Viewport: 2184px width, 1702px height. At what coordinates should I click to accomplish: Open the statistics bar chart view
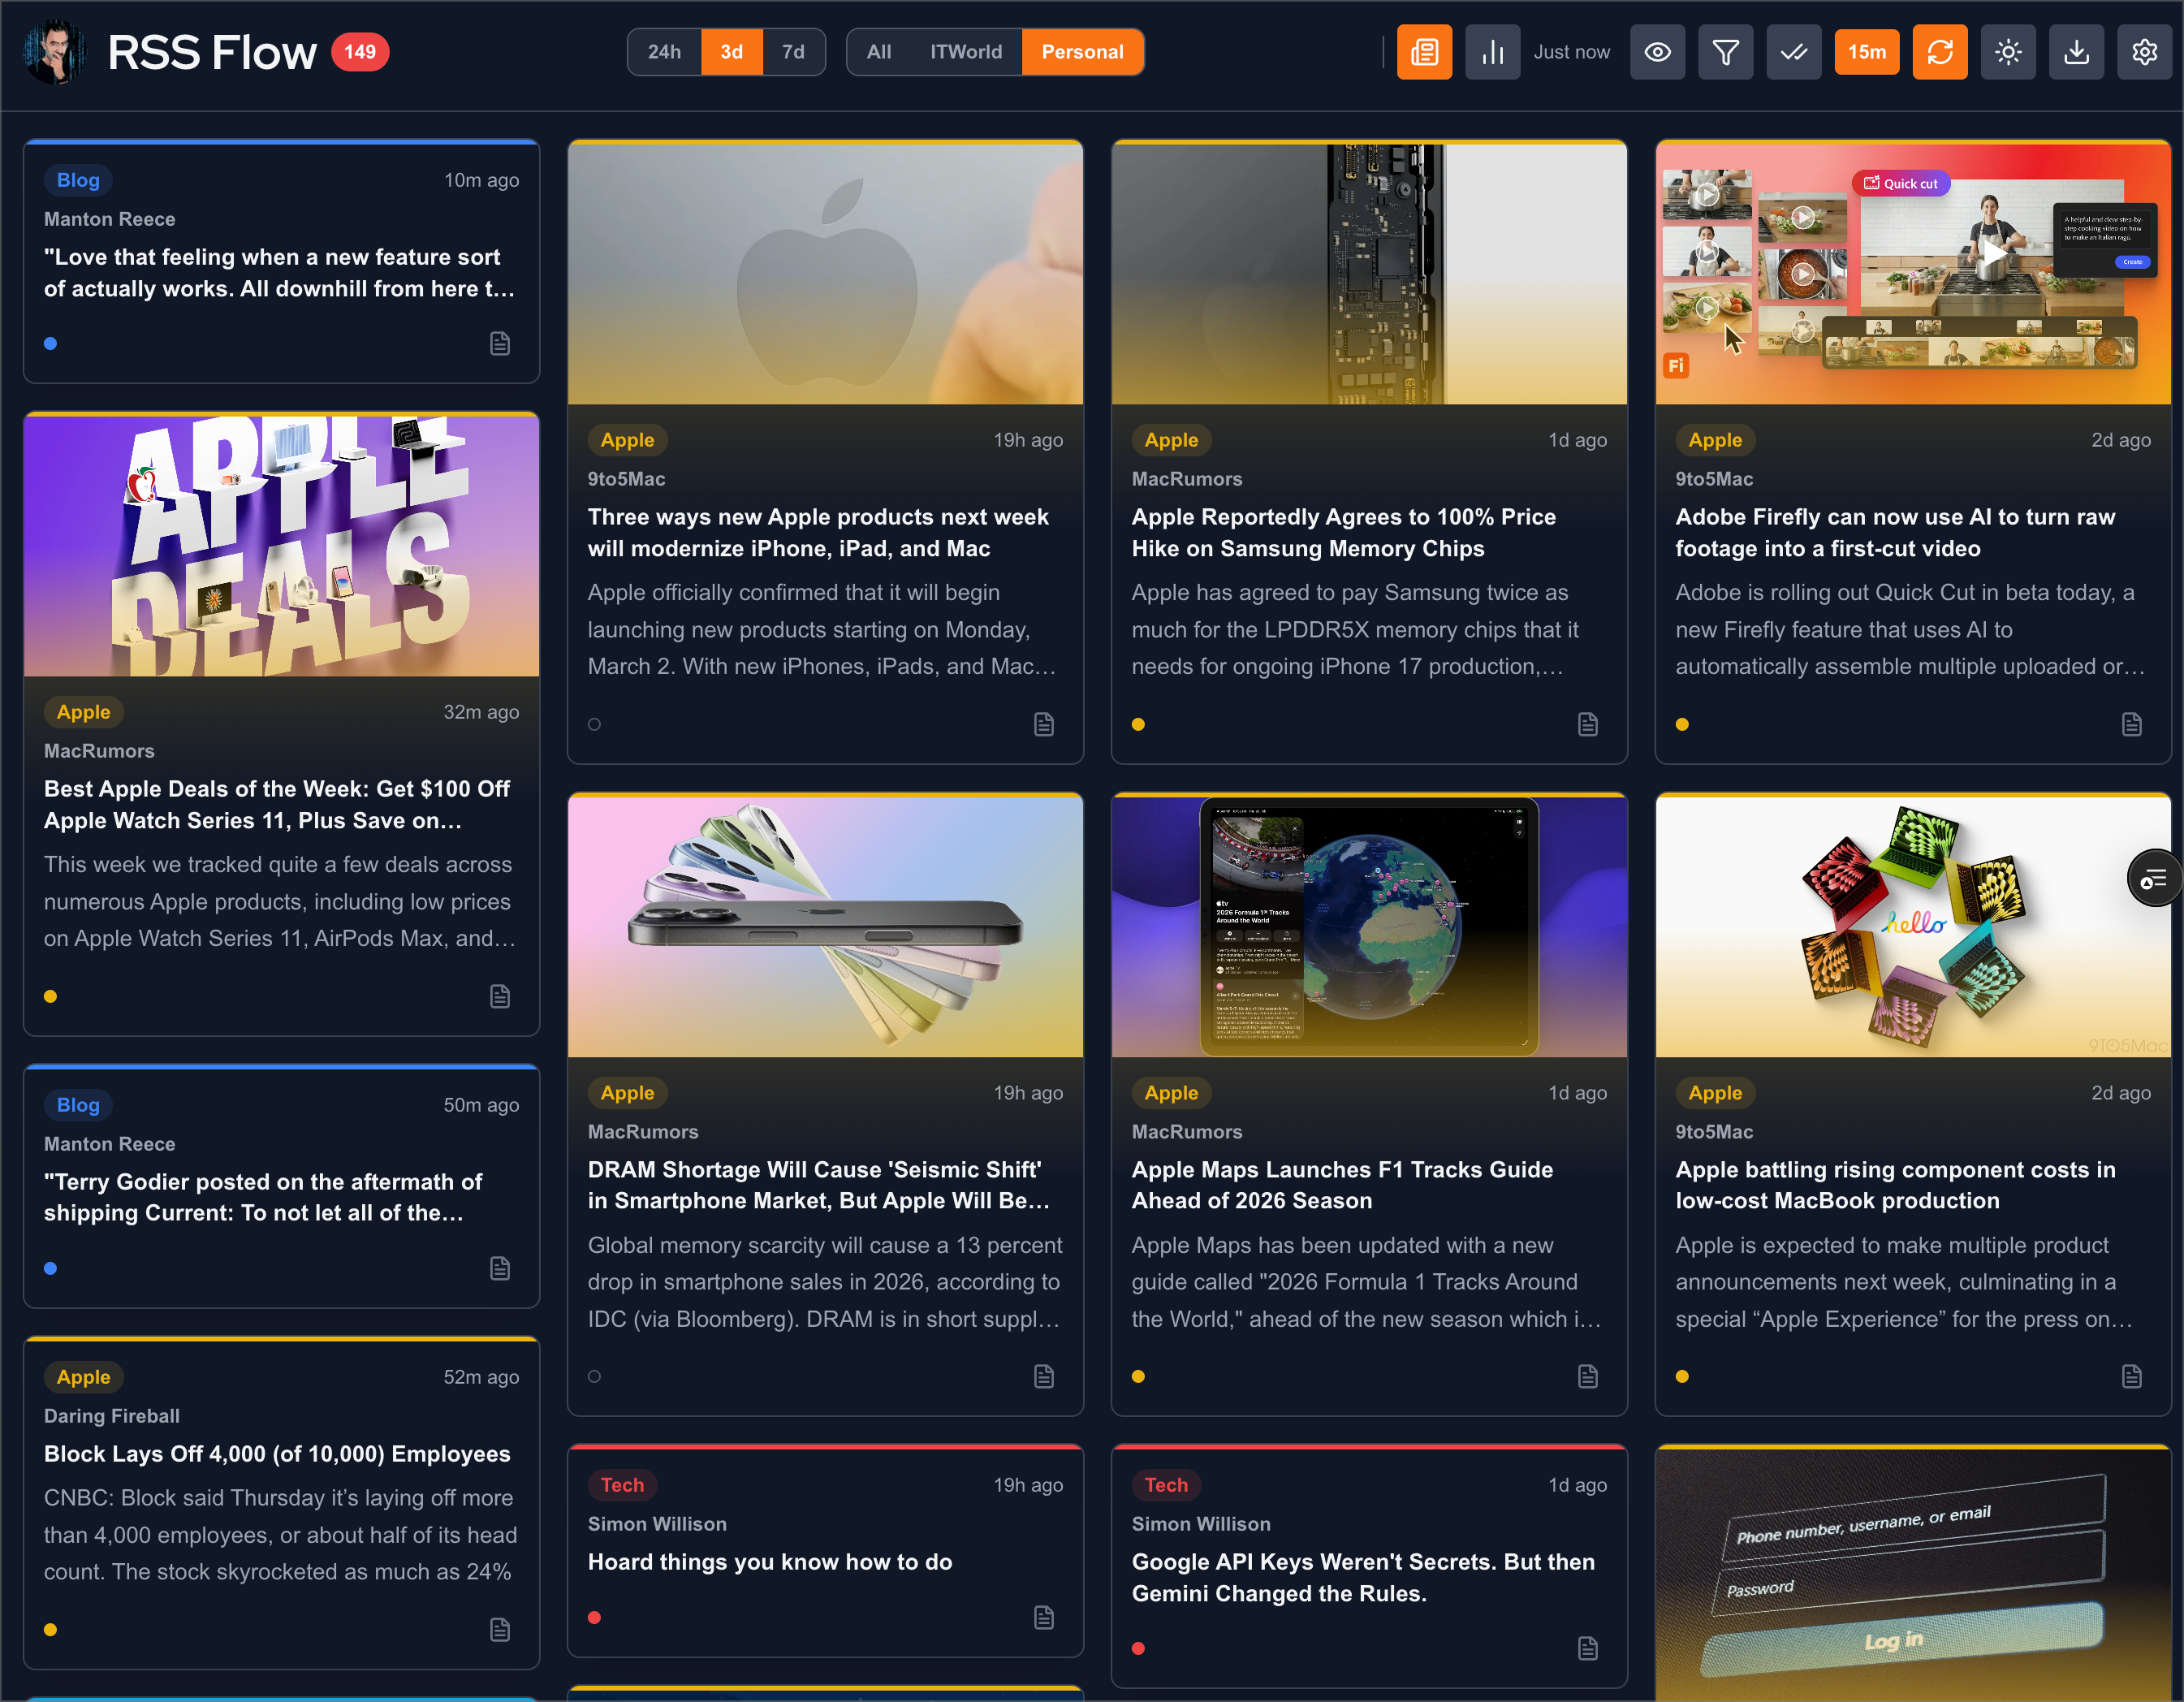(x=1492, y=52)
